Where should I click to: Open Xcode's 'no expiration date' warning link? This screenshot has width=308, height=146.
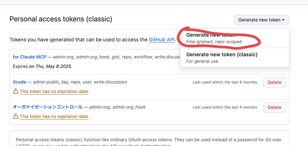pos(54,92)
